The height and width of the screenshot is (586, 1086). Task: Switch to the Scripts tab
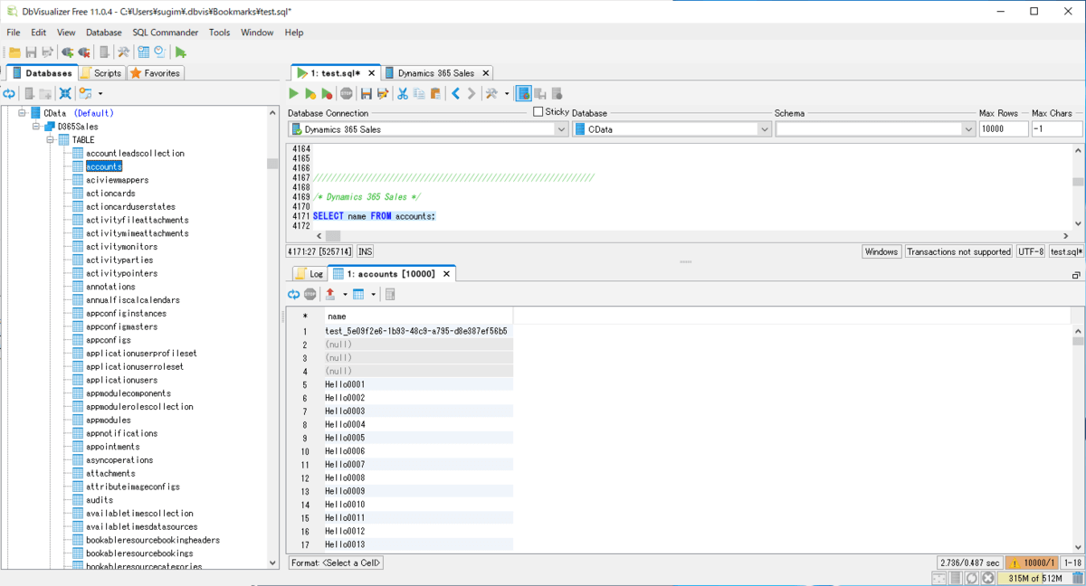(x=100, y=73)
